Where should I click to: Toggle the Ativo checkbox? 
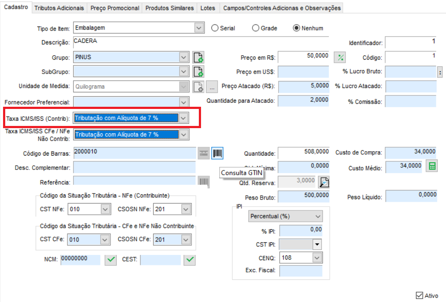point(419,295)
